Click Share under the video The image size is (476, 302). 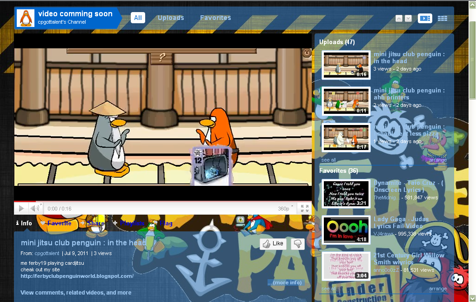coord(93,223)
